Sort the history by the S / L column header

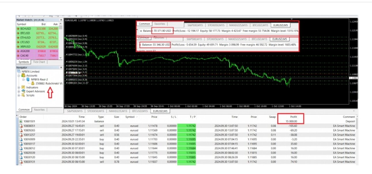[x=173, y=117]
